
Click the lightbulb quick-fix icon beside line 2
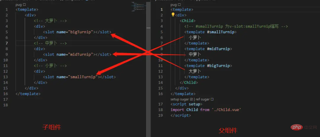click(x=173, y=15)
